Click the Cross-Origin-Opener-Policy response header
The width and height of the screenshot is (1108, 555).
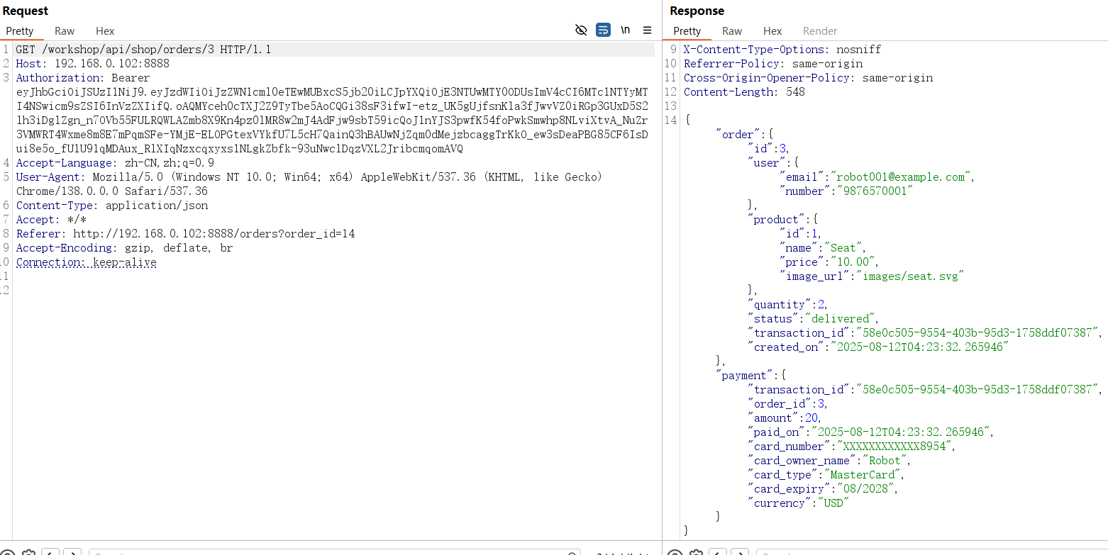[808, 78]
